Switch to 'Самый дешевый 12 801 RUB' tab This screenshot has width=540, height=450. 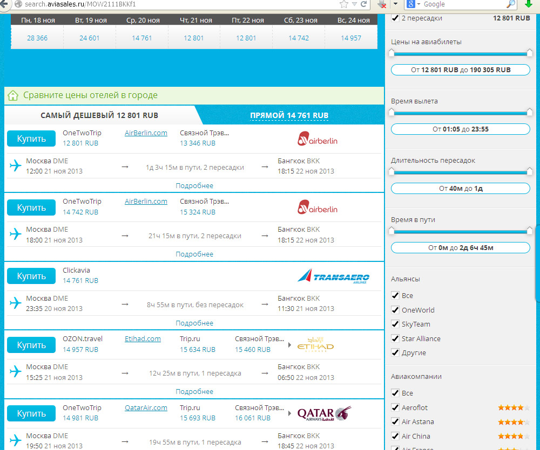(x=99, y=115)
